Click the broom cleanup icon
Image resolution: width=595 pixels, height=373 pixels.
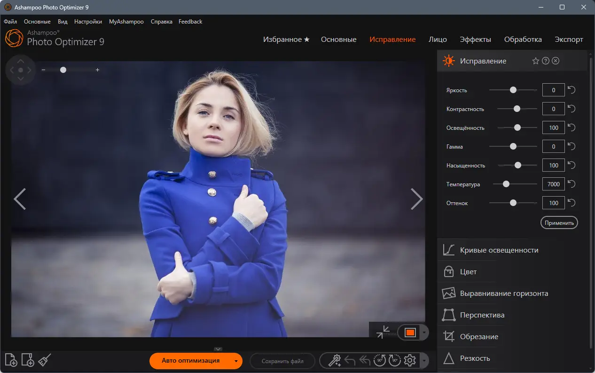coord(44,360)
